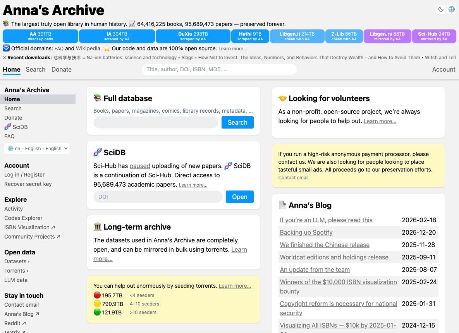
Task: Open Codes Explorer in sidebar
Action: pos(23,218)
